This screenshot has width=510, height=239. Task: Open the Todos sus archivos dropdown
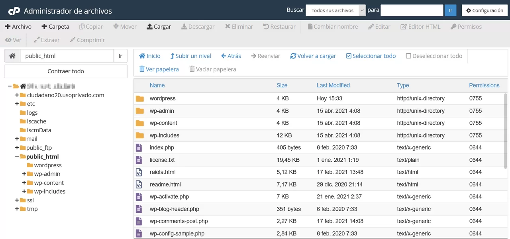click(335, 10)
